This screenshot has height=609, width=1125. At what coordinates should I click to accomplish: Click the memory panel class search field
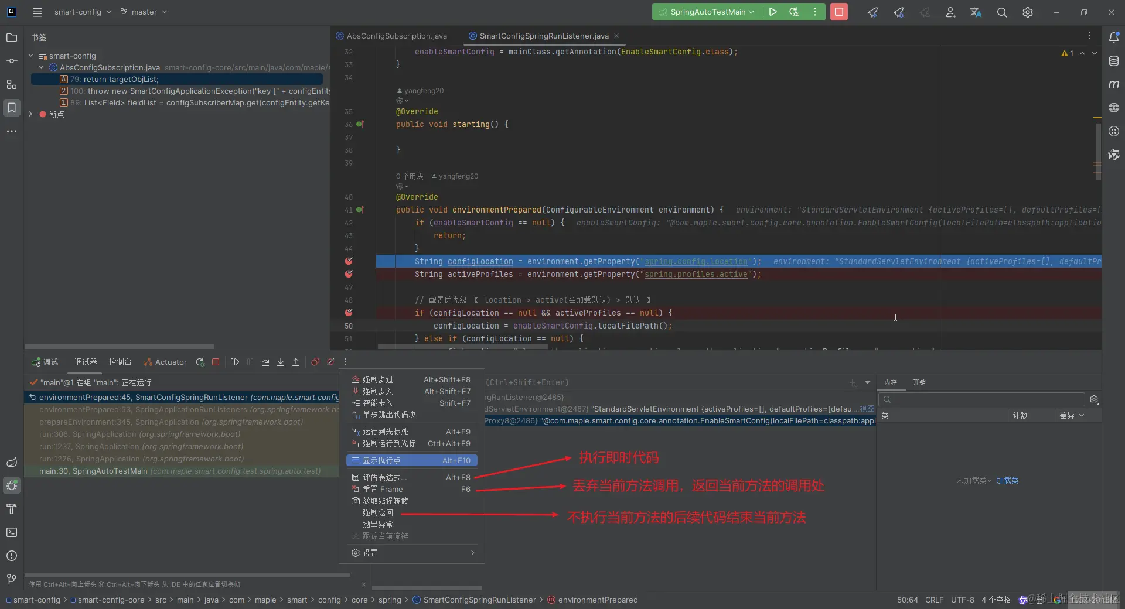982,399
